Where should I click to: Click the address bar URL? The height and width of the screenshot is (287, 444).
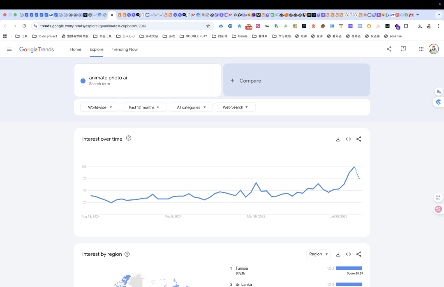click(x=93, y=26)
